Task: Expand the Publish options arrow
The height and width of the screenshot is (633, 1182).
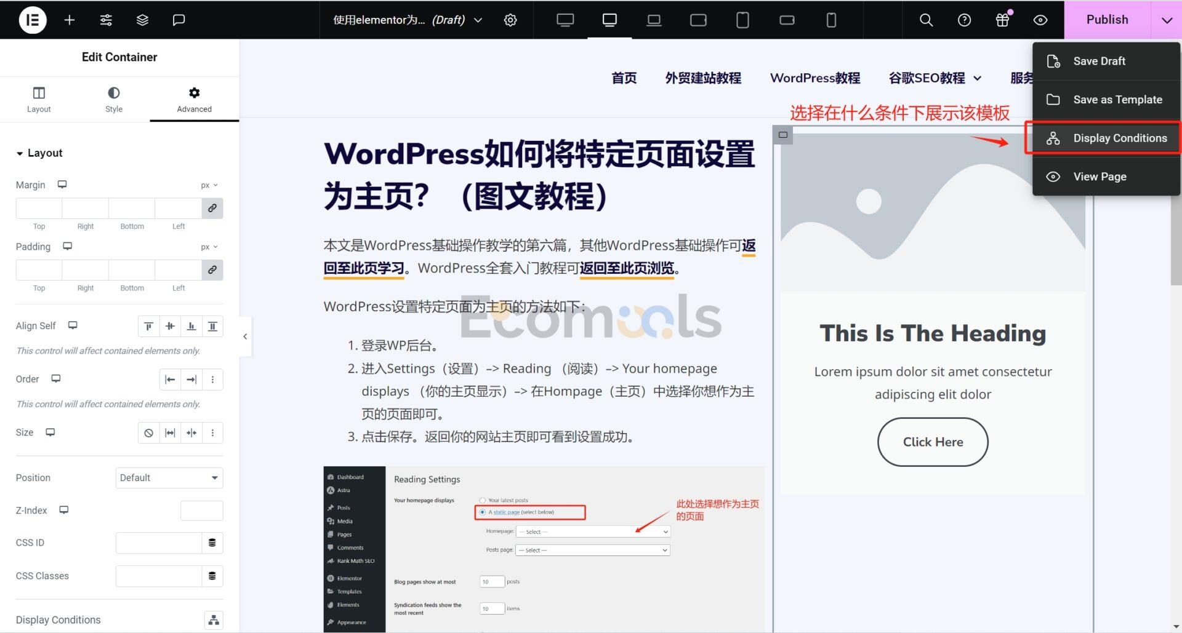Action: [1167, 20]
